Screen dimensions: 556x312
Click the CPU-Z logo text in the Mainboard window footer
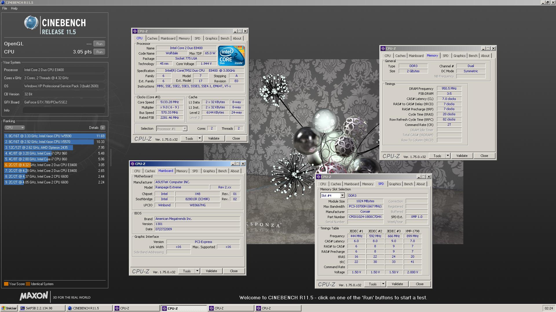140,272
